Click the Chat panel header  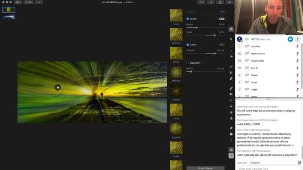[x=269, y=99]
